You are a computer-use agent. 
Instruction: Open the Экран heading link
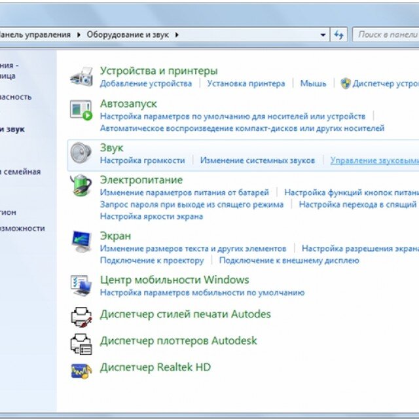[115, 236]
